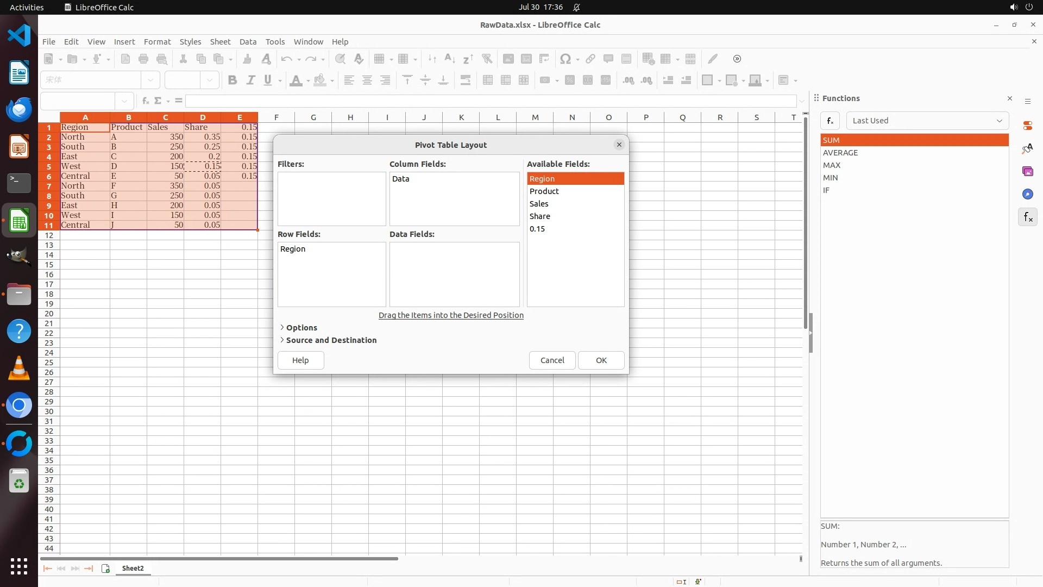Screen dimensions: 1043x587
Task: Open the sidebar Gallery deck icon
Action: [x=1027, y=171]
